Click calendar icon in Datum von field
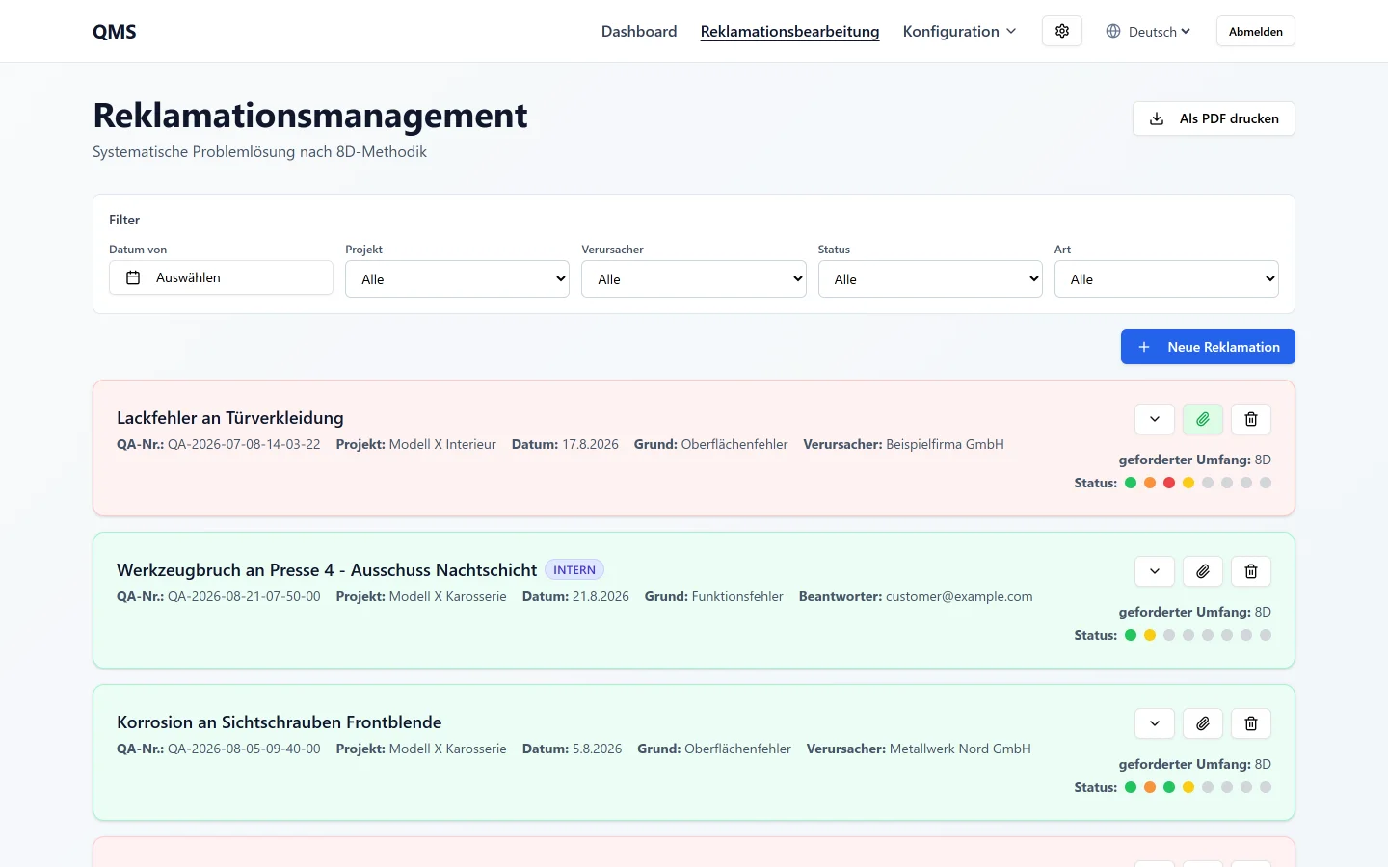Image resolution: width=1388 pixels, height=867 pixels. coord(133,277)
